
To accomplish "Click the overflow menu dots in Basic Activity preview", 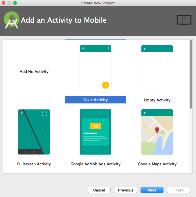I will (x=108, y=49).
